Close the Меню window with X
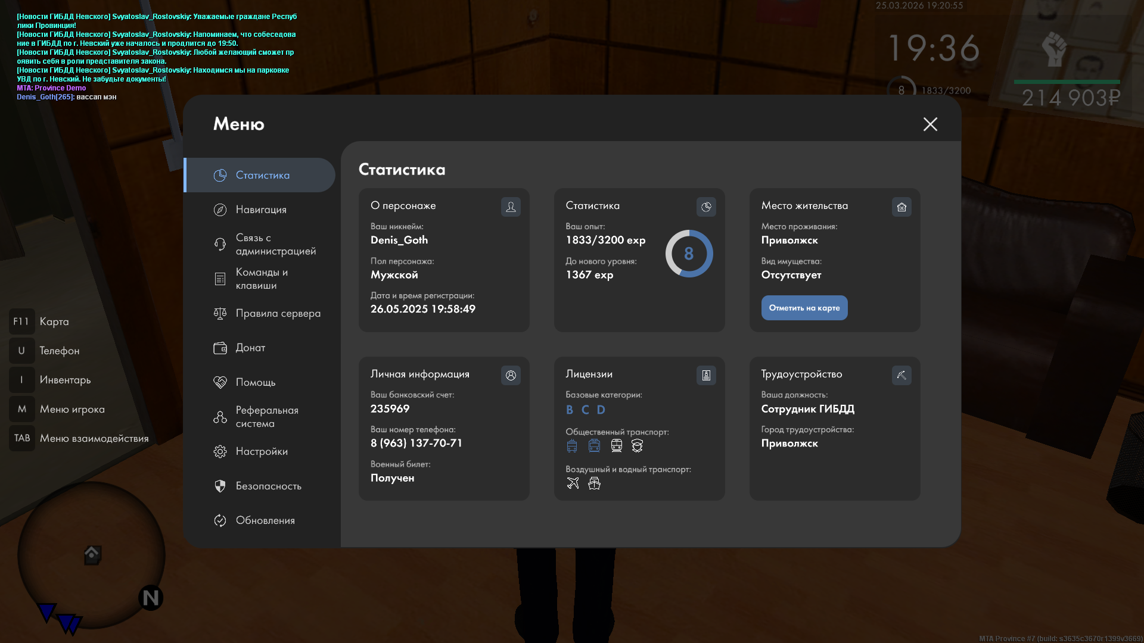This screenshot has height=643, width=1144. pos(930,124)
